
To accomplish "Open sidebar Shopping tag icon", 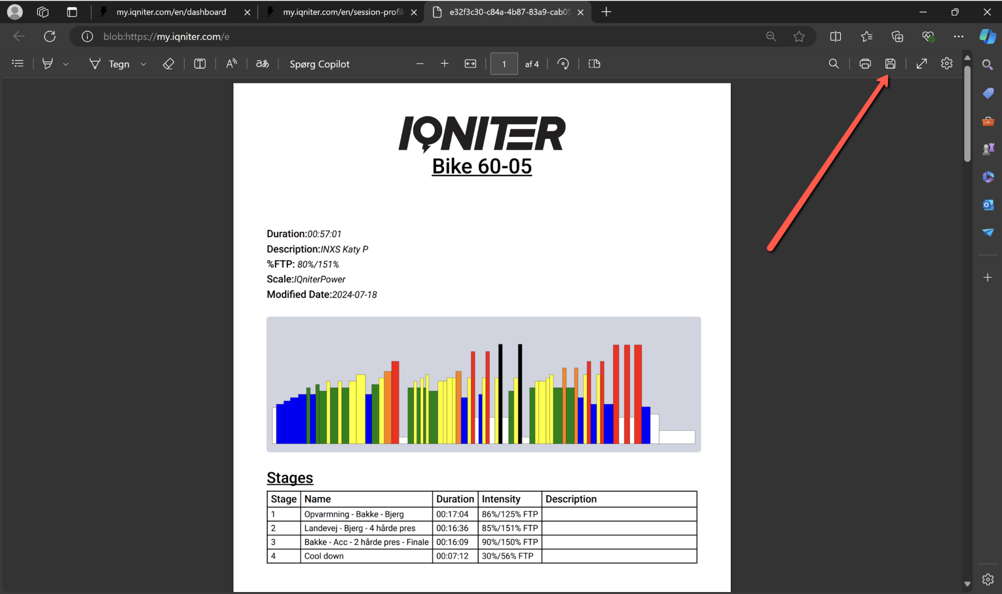I will pos(988,93).
